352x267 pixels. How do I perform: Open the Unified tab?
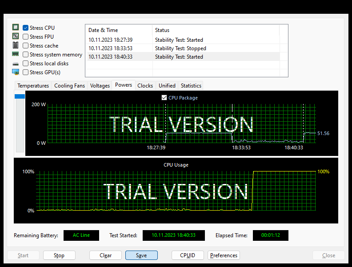[x=167, y=86]
